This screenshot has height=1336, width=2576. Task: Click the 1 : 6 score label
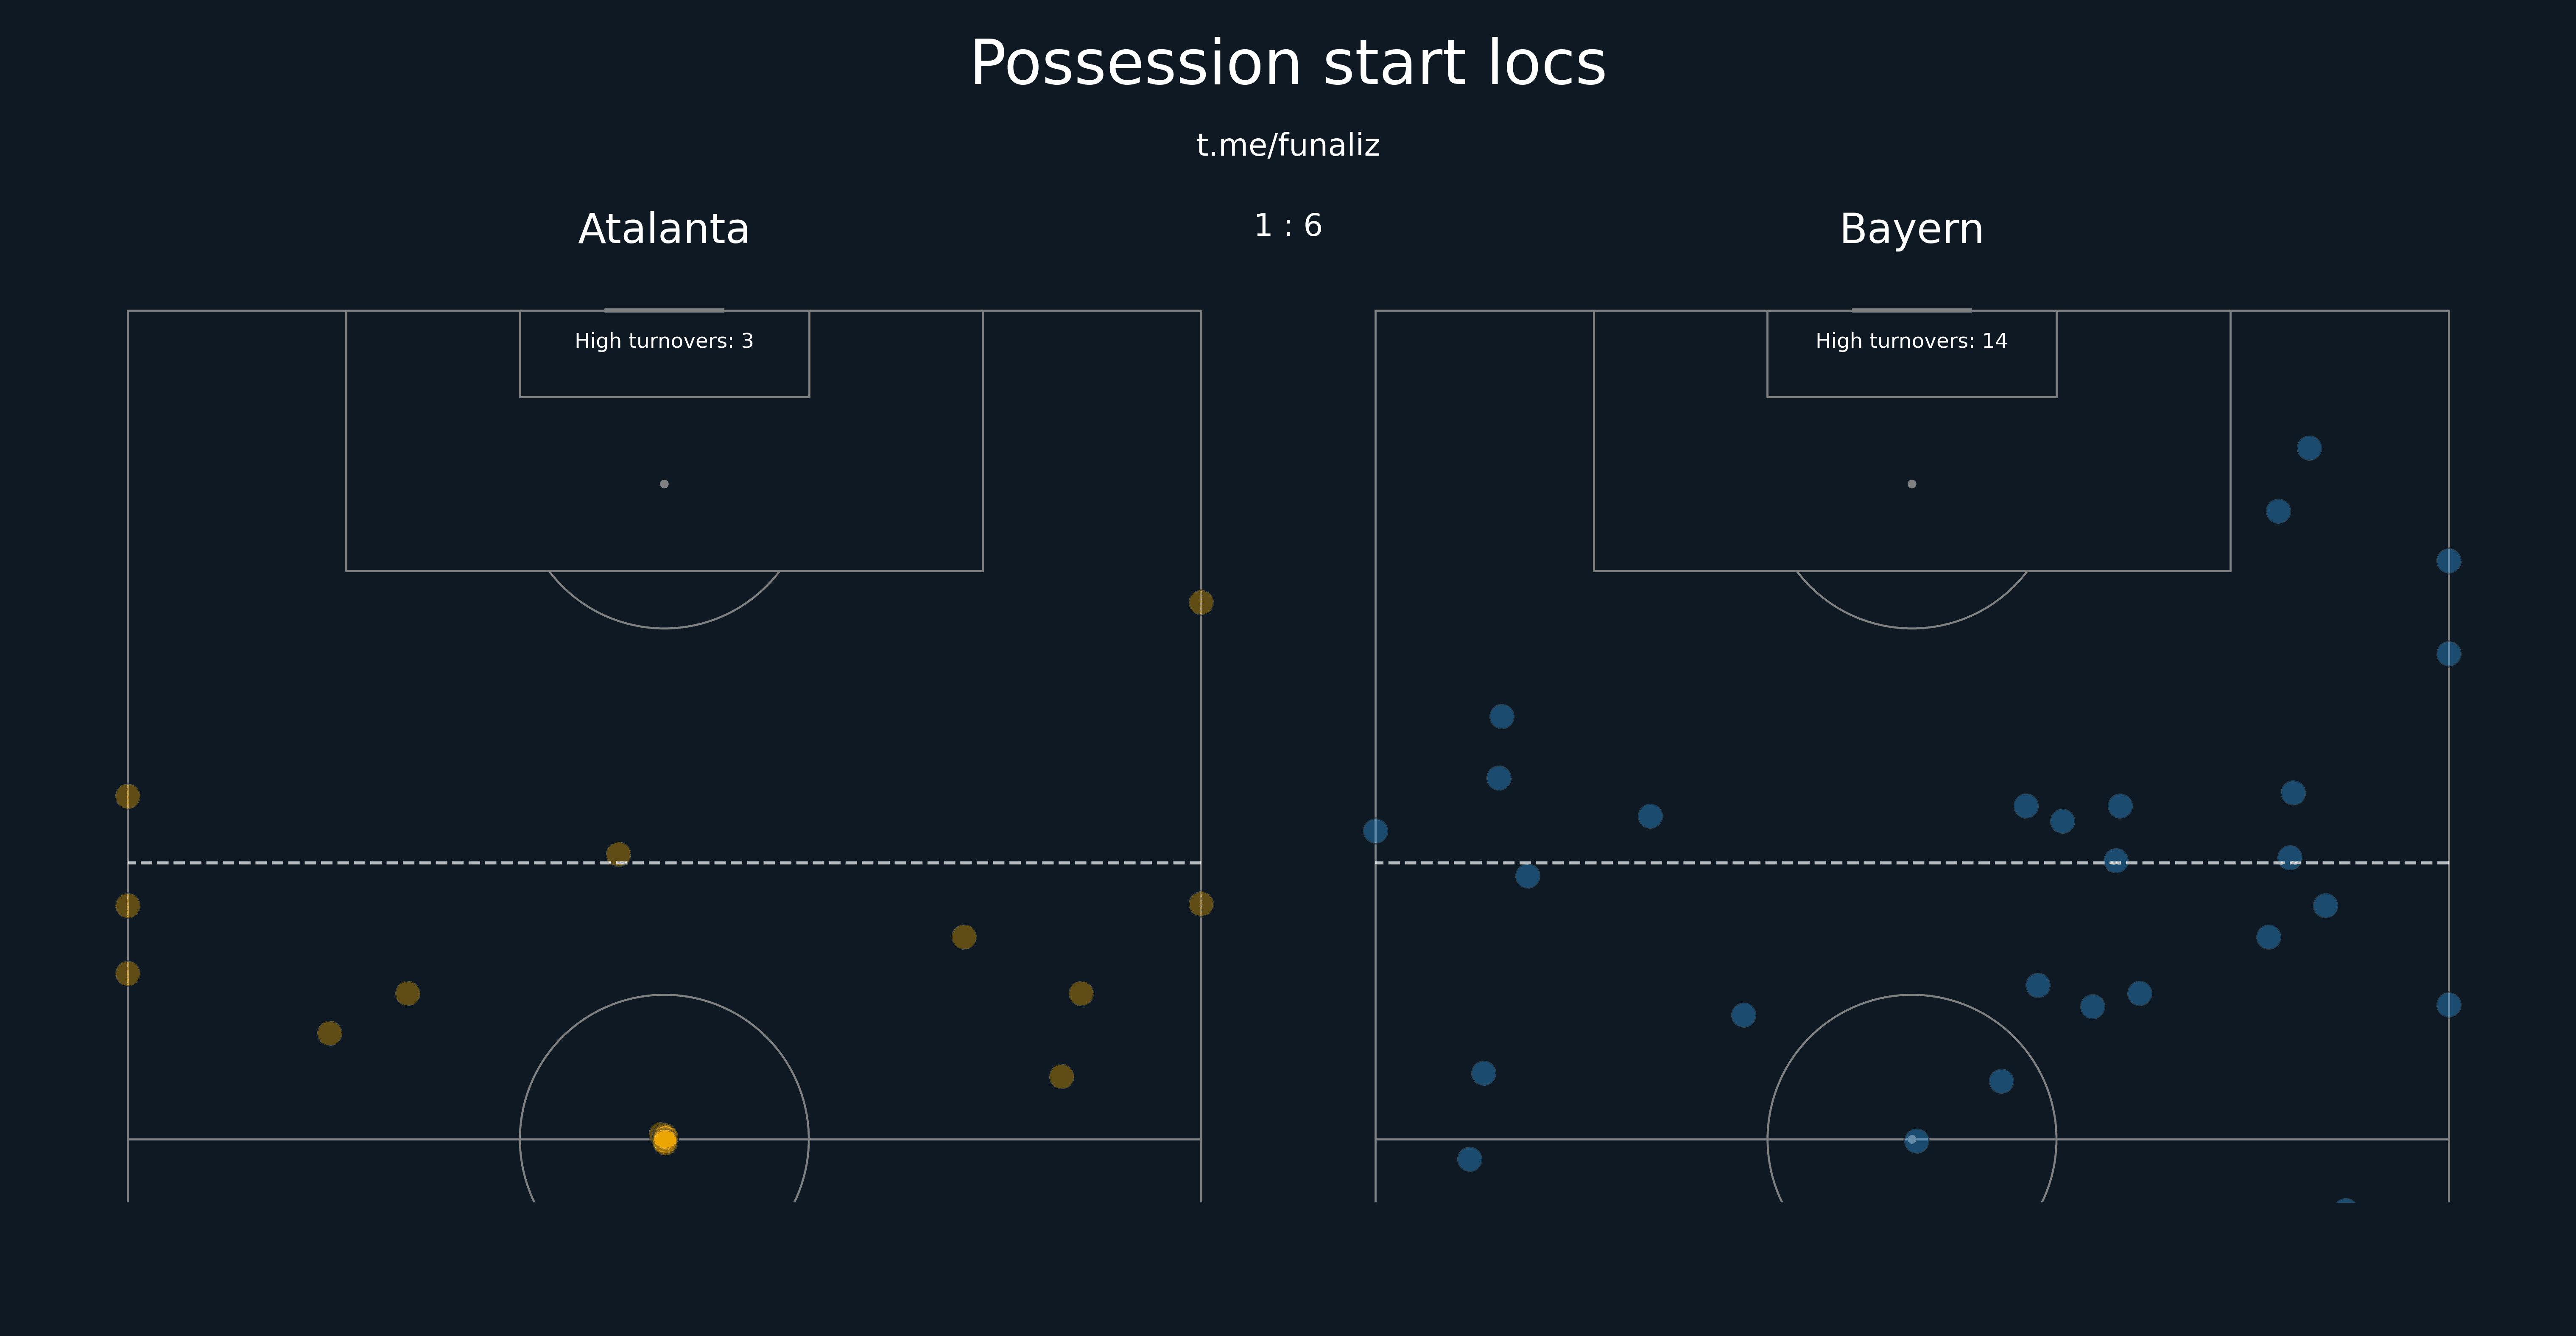coord(1288,226)
